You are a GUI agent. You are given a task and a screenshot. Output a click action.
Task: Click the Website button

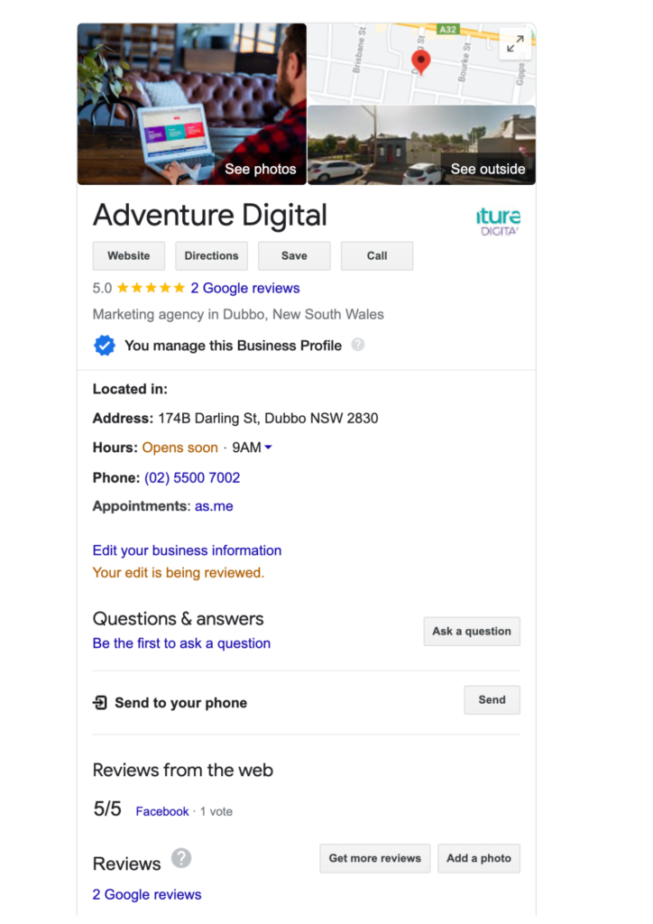click(129, 255)
